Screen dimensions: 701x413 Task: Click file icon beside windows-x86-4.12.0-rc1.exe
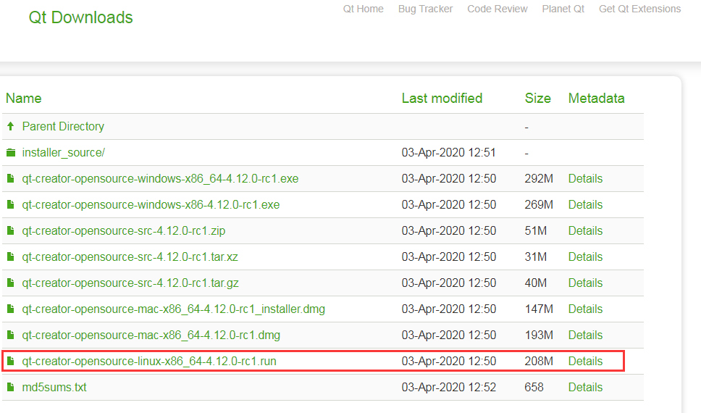(11, 205)
